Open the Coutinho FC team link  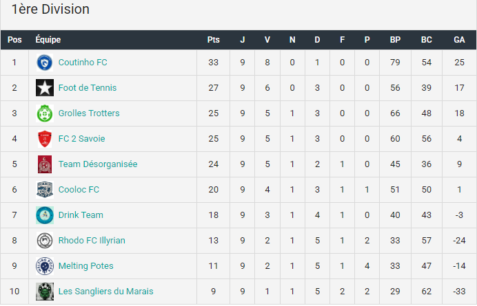click(83, 63)
